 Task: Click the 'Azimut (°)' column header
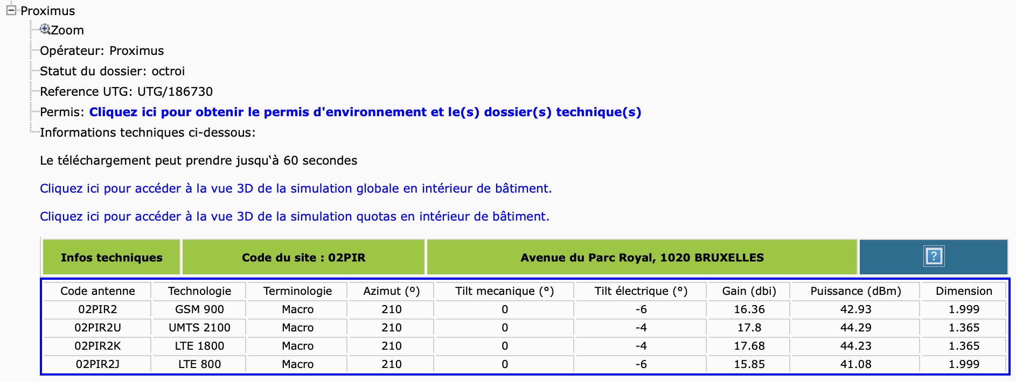pyautogui.click(x=392, y=291)
